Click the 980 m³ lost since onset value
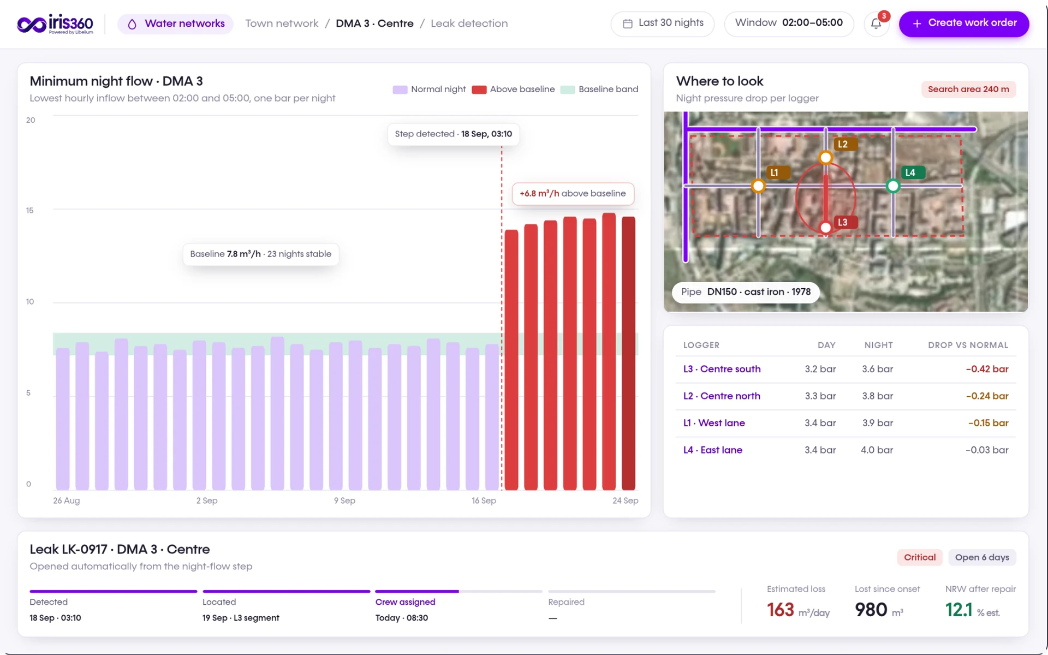Image resolution: width=1048 pixels, height=655 pixels. tap(879, 610)
